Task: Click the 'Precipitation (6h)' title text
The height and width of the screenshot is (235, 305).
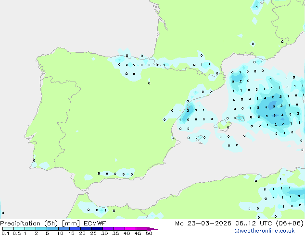Action: tap(29, 223)
